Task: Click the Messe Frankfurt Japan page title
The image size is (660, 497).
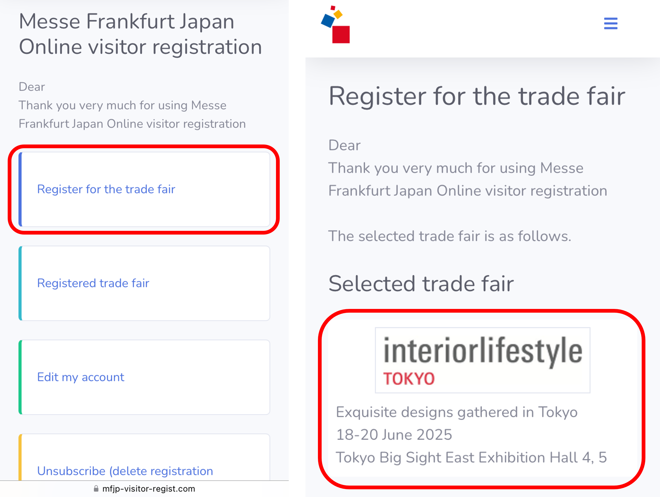Action: (140, 34)
